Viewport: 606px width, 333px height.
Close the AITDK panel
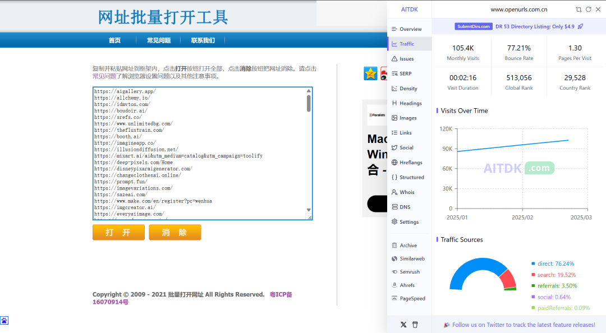click(598, 10)
